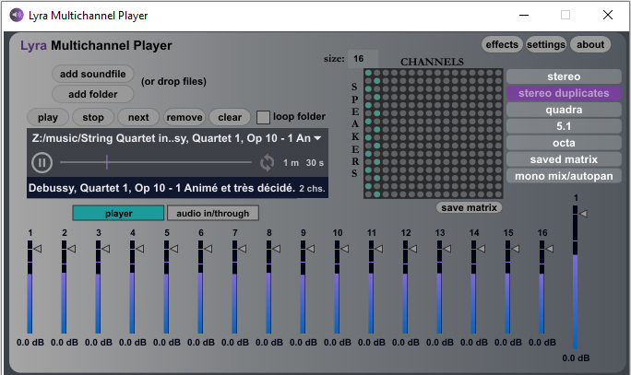Click the 1 m minutes time value

click(291, 163)
